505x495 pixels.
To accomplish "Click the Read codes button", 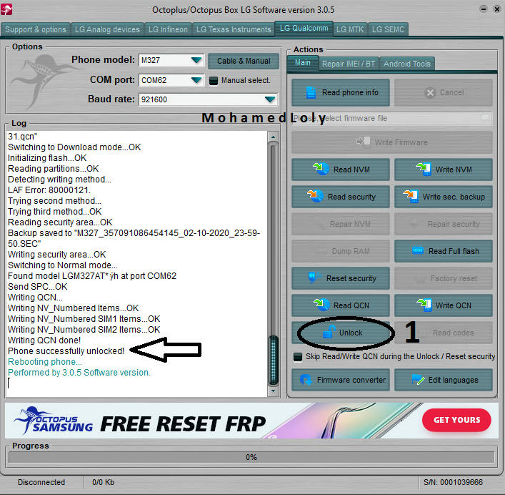I will tap(443, 333).
